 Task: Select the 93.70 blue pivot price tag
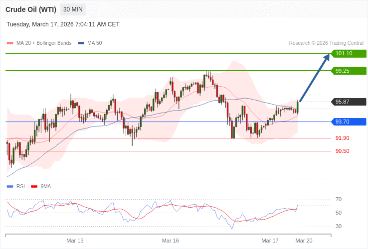348,122
